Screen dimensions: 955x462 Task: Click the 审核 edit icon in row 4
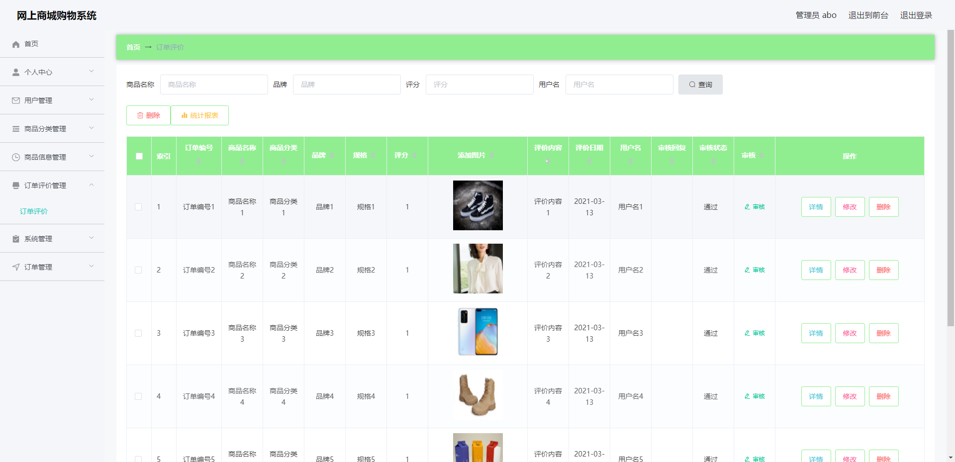tap(747, 396)
